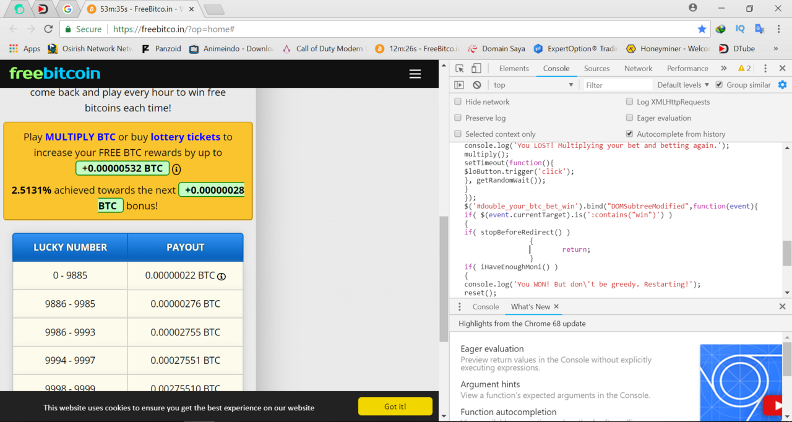The height and width of the screenshot is (422, 792).
Task: Click the Secure site info indicator
Action: pos(83,29)
